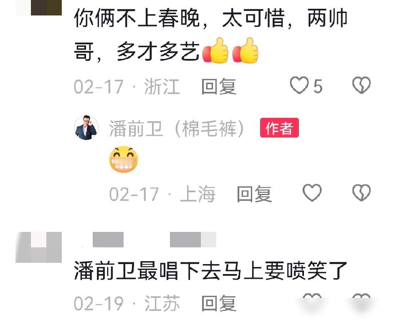Dislike the Zhejiang comment via broken heart

click(x=361, y=86)
